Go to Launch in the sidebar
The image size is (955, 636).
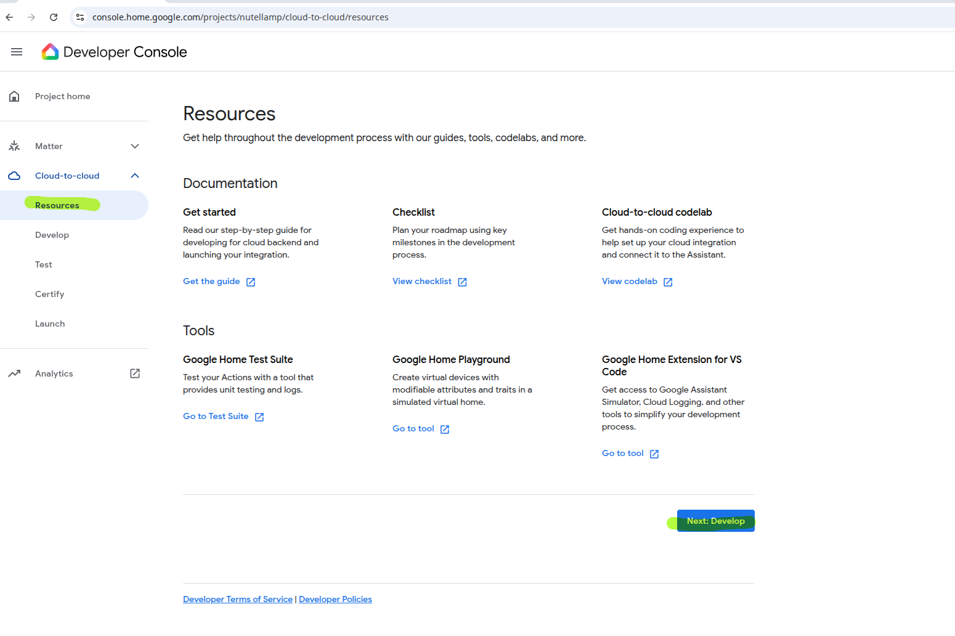tap(50, 324)
